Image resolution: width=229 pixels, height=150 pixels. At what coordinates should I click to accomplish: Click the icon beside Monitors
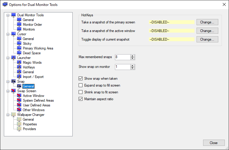pos(19,29)
